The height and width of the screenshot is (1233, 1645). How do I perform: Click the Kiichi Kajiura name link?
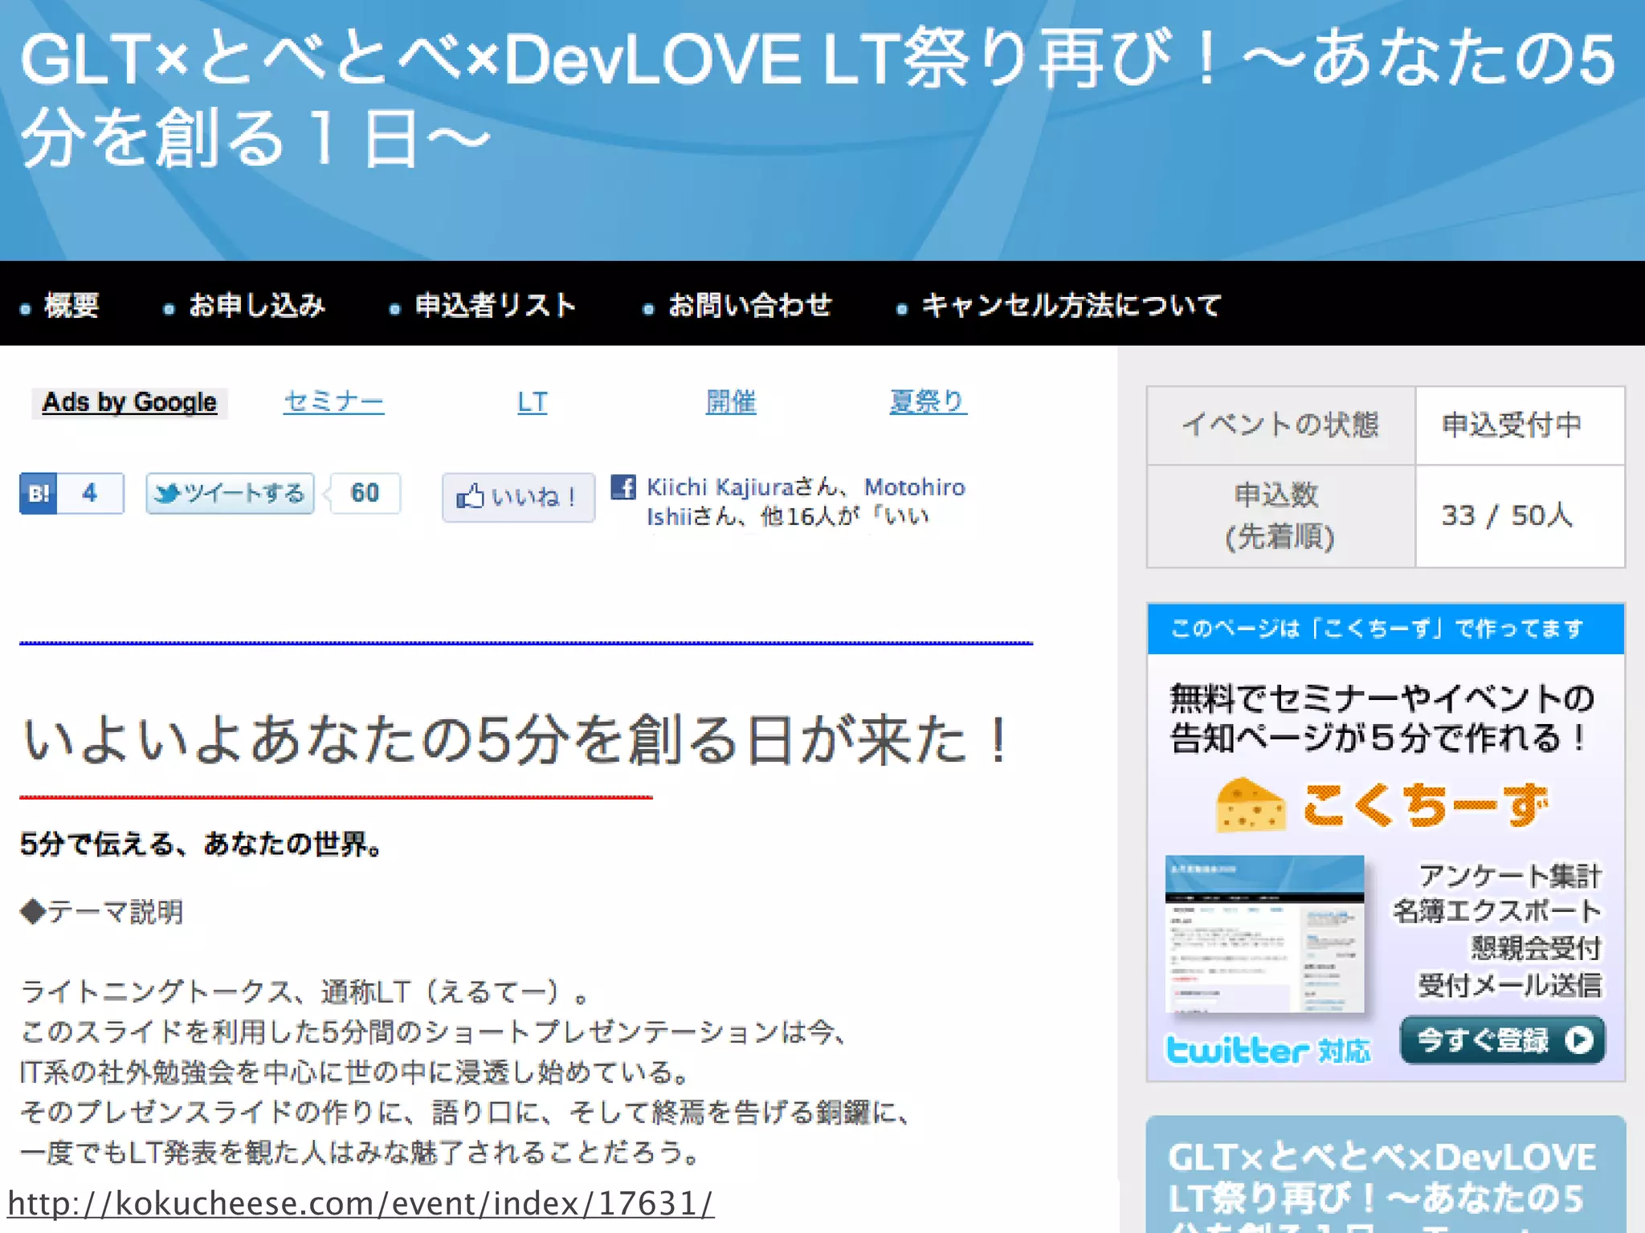[x=720, y=487]
